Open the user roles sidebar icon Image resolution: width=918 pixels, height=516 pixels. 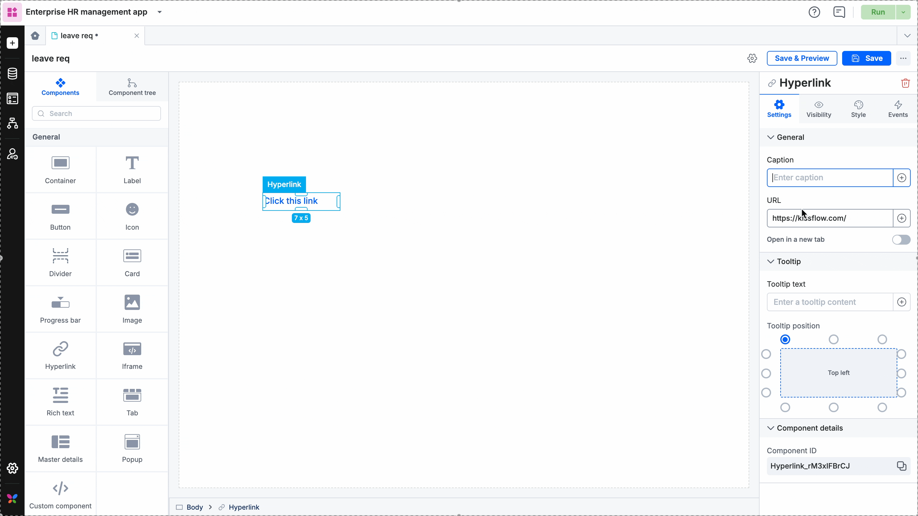point(12,154)
